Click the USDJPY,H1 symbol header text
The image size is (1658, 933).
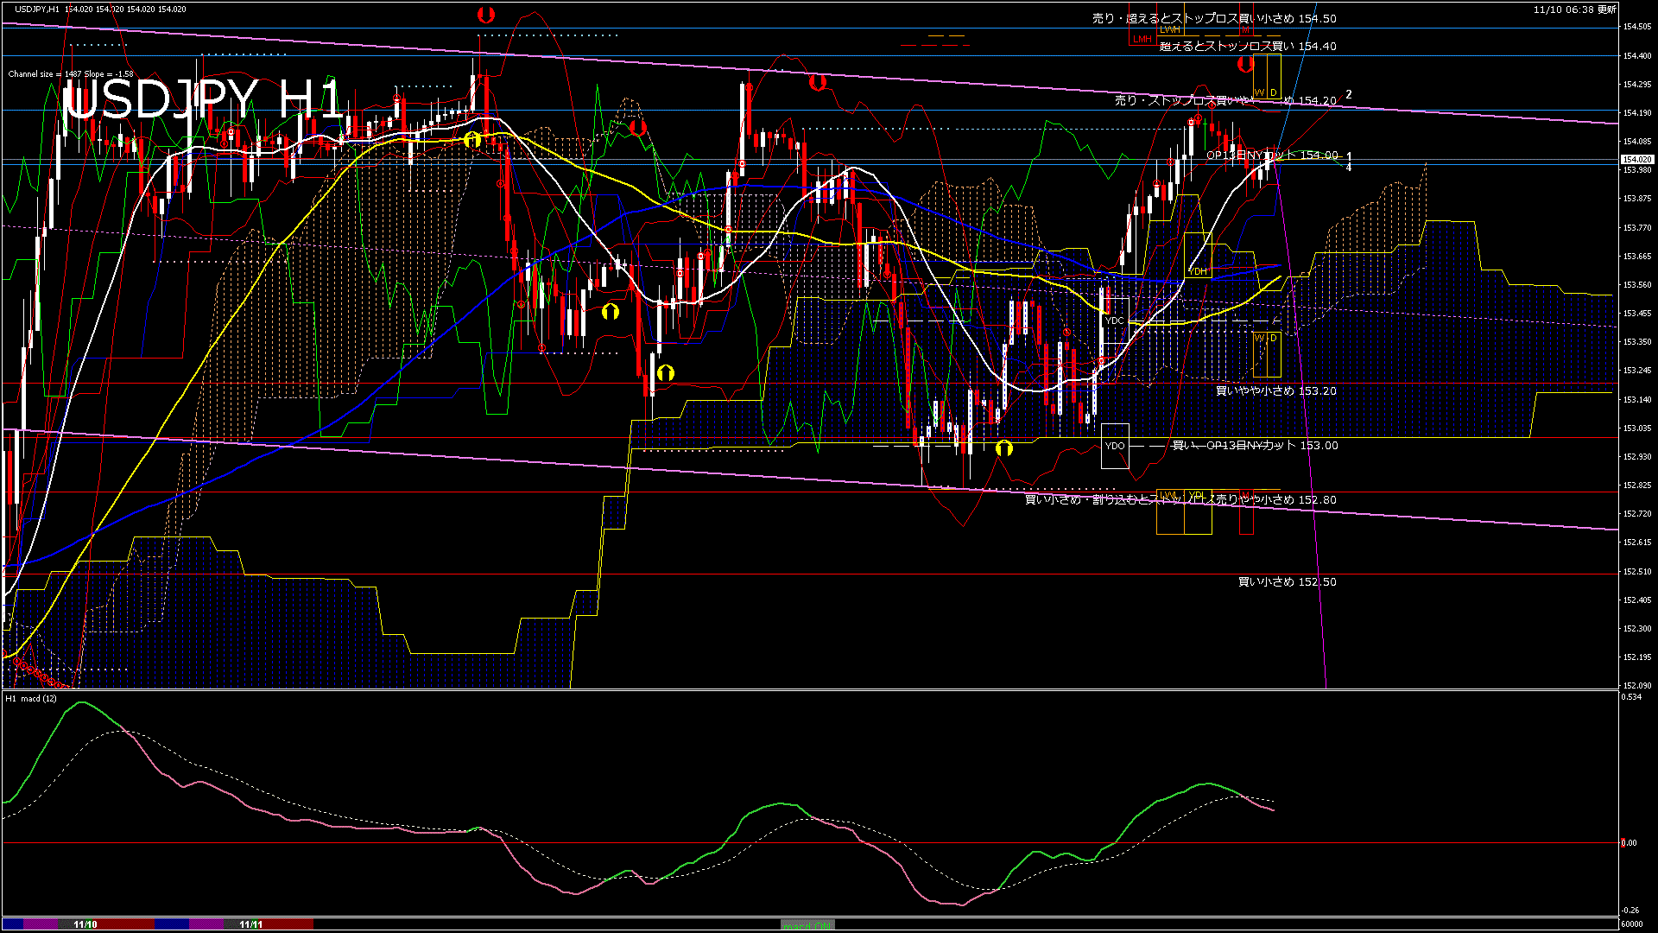pos(38,9)
